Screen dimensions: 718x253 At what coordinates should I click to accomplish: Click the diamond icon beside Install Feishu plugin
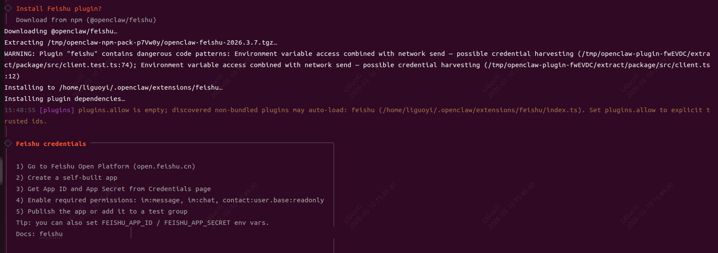click(8, 8)
